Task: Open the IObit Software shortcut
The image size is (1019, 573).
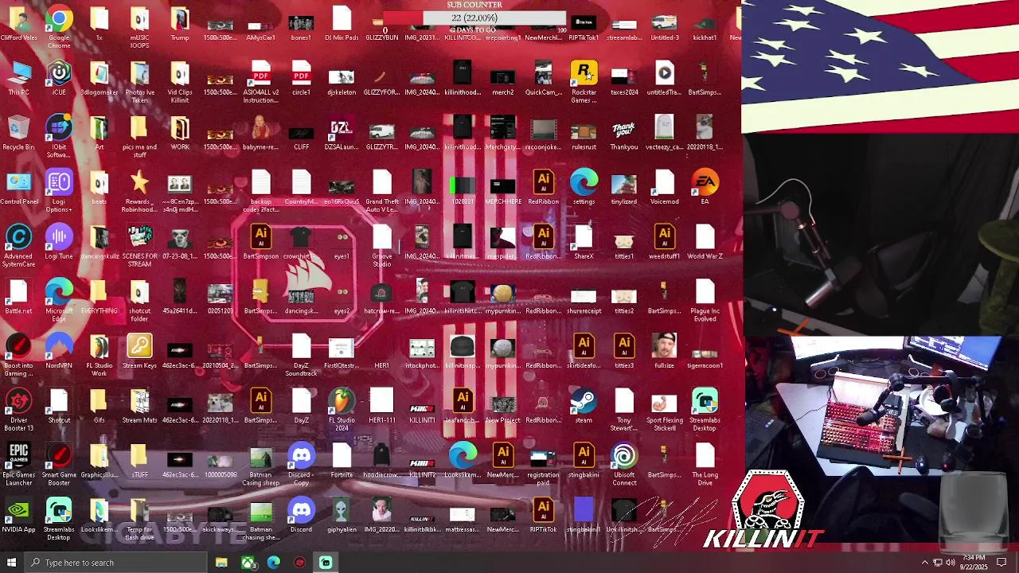Action: (x=59, y=135)
